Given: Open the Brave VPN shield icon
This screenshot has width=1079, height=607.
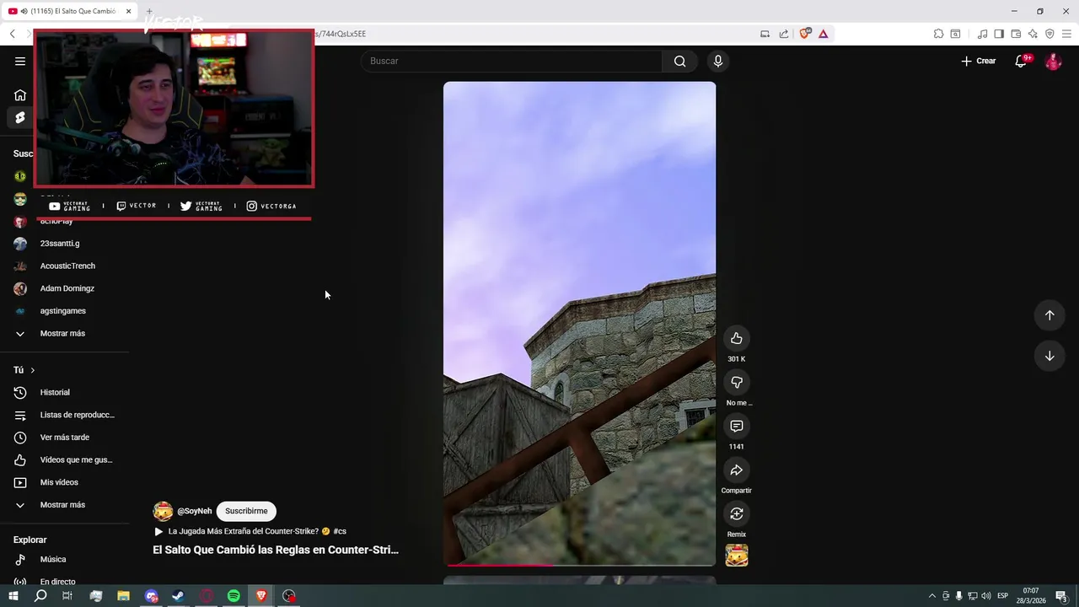Looking at the screenshot, I should (1049, 34).
